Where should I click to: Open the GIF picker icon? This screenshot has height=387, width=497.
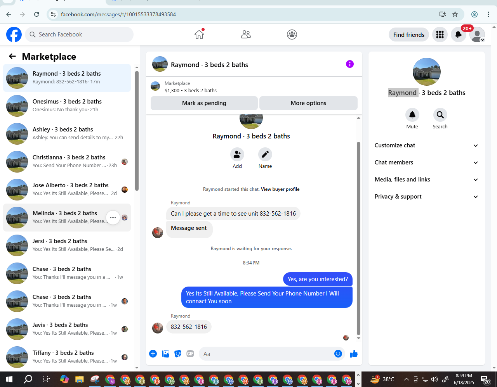pyautogui.click(x=190, y=354)
